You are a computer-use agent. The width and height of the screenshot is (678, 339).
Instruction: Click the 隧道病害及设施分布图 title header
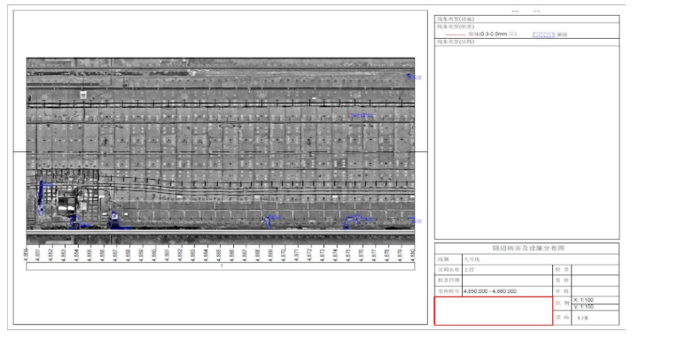[x=526, y=249]
